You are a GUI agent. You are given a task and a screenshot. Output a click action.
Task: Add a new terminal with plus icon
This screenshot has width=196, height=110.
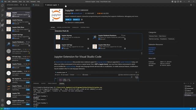(184, 83)
